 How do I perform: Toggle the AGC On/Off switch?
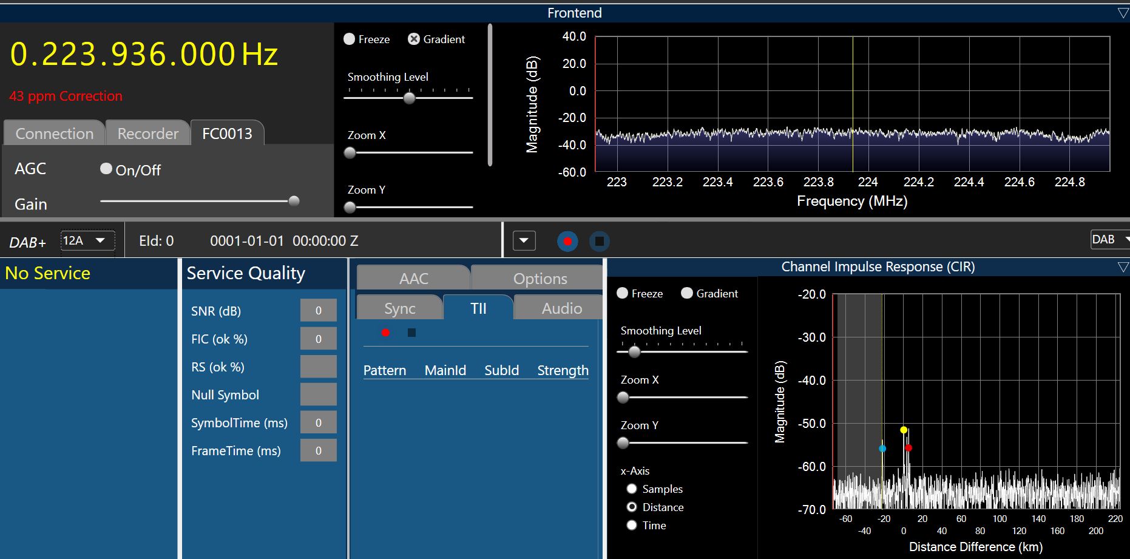coord(106,169)
